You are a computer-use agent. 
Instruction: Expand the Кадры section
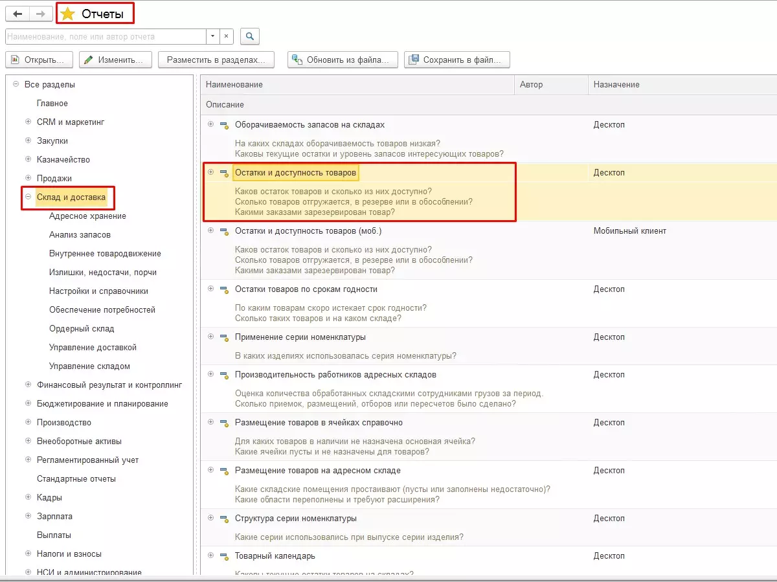28,497
